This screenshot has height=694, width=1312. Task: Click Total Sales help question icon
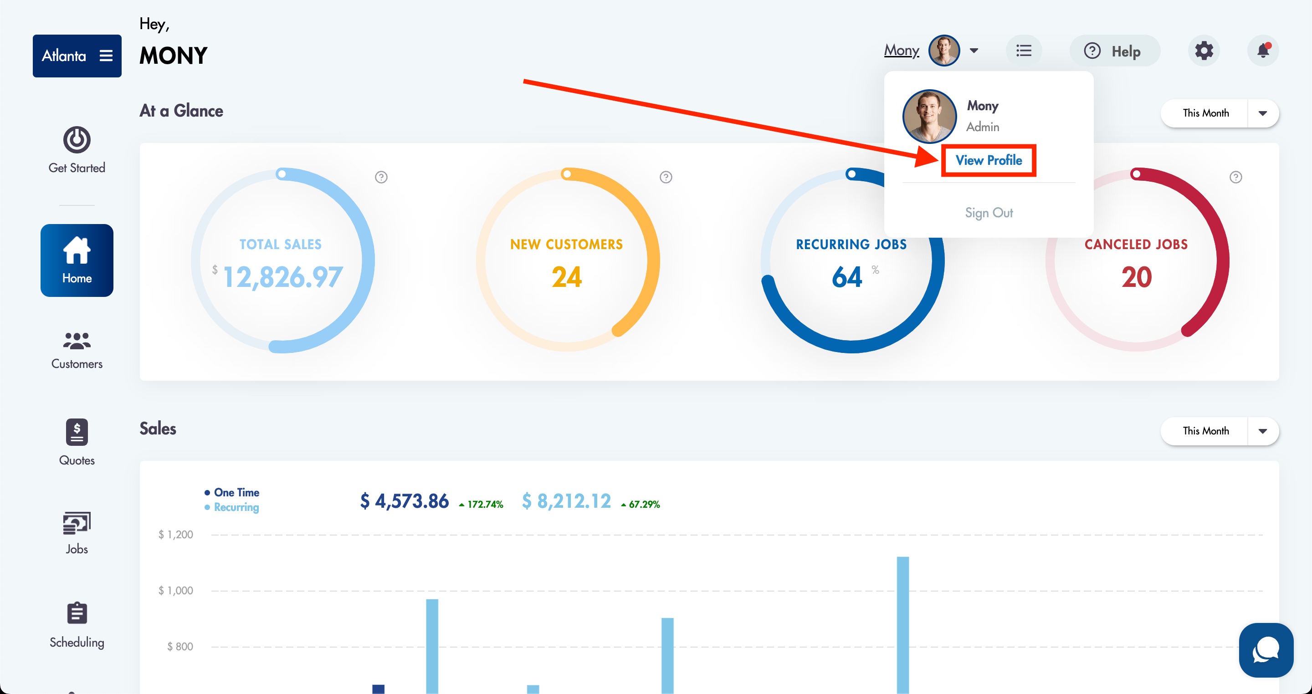pos(381,177)
